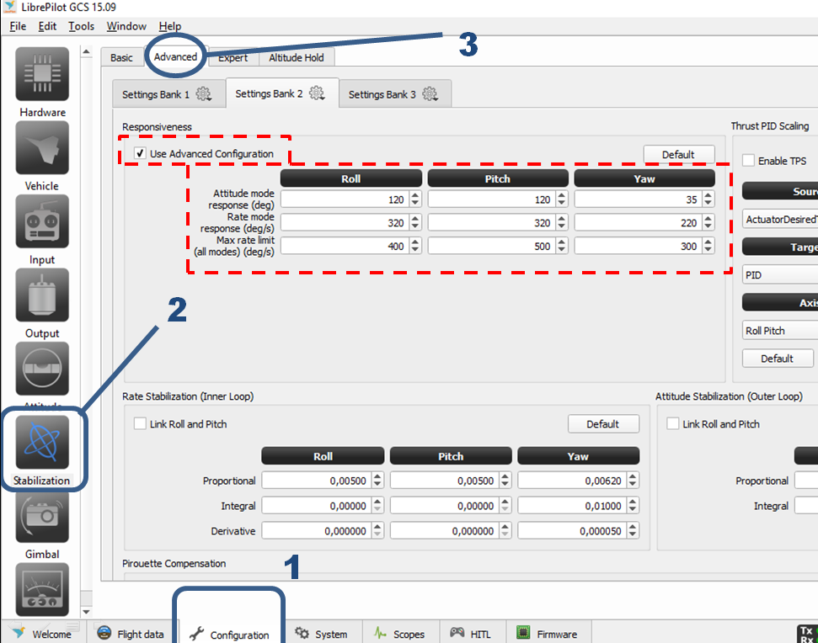Open the Input transmitter icon
Image resolution: width=818 pixels, height=643 pixels.
point(42,222)
